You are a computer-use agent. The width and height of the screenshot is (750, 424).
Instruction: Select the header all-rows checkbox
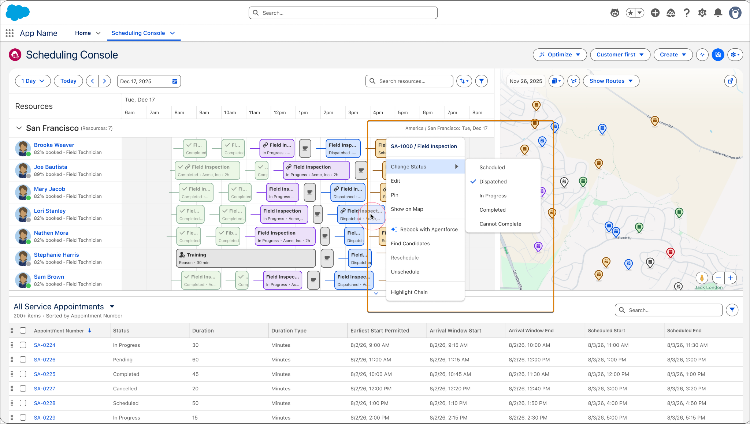(x=23, y=331)
